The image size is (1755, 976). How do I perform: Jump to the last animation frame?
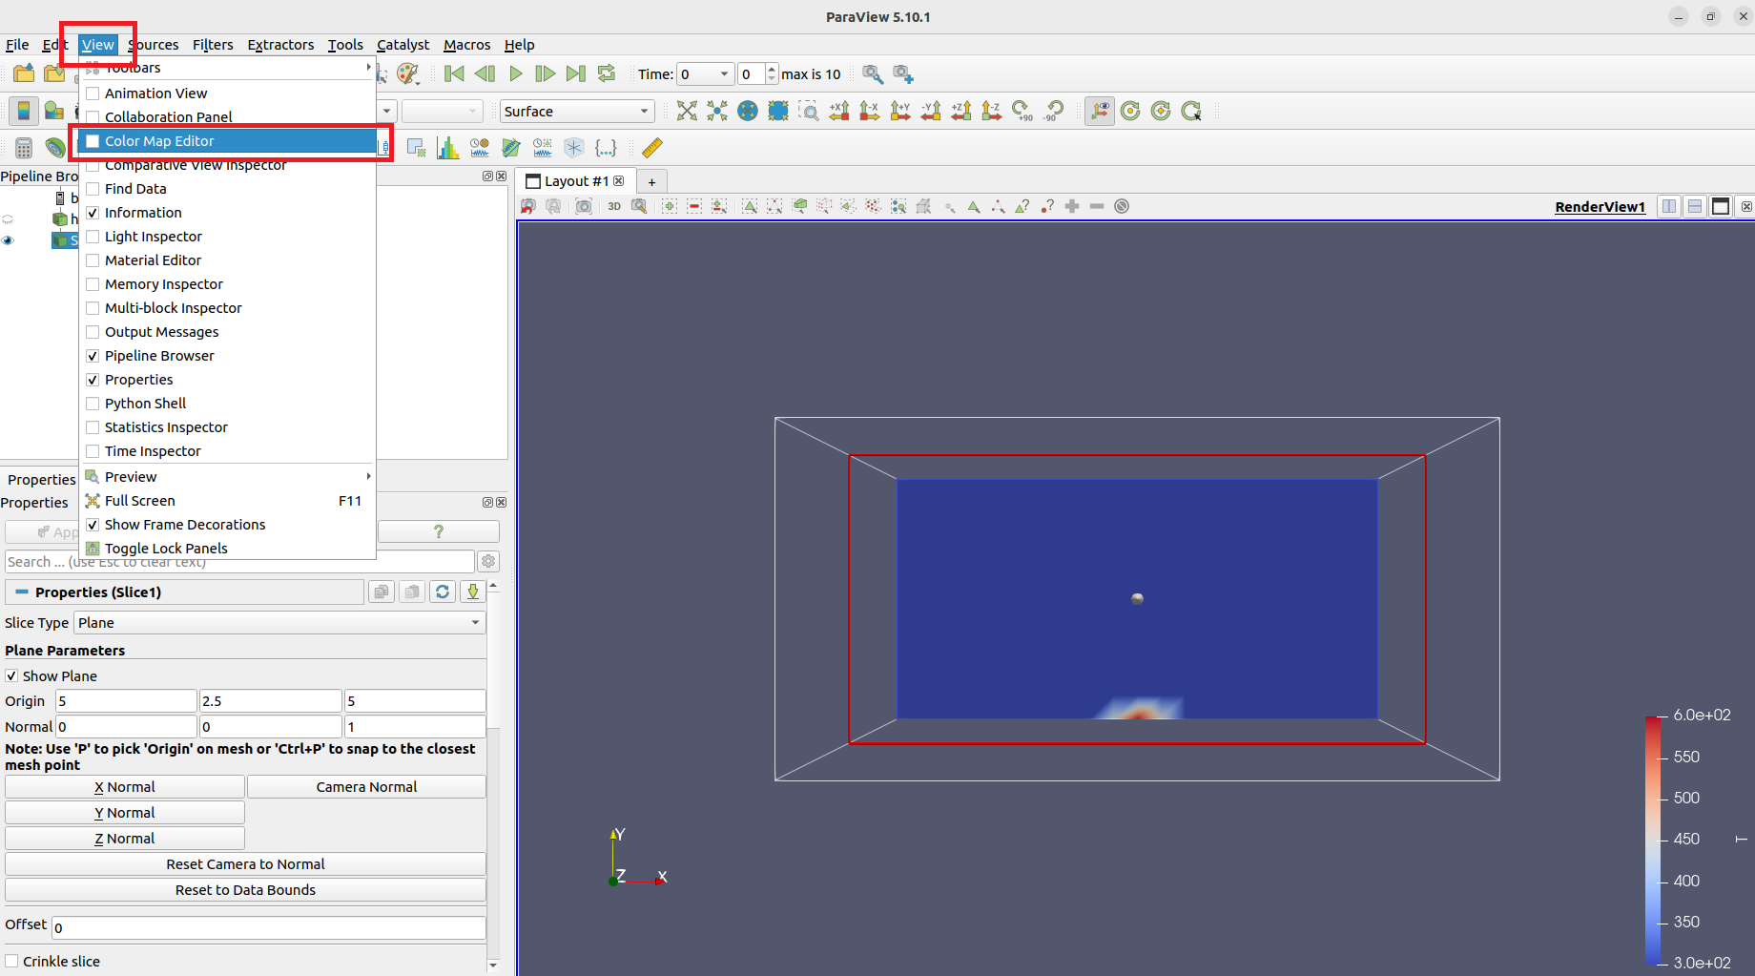[575, 74]
